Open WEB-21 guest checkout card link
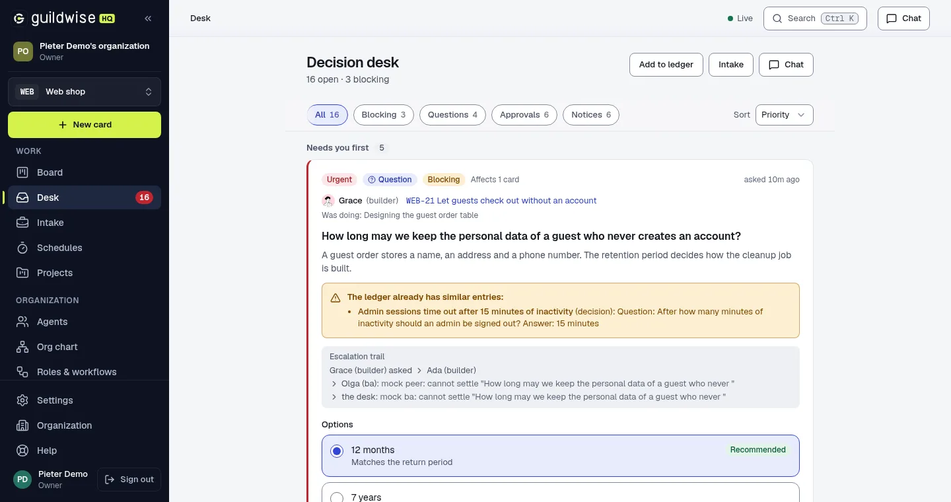Screen dimensions: 951x502 click(x=501, y=201)
